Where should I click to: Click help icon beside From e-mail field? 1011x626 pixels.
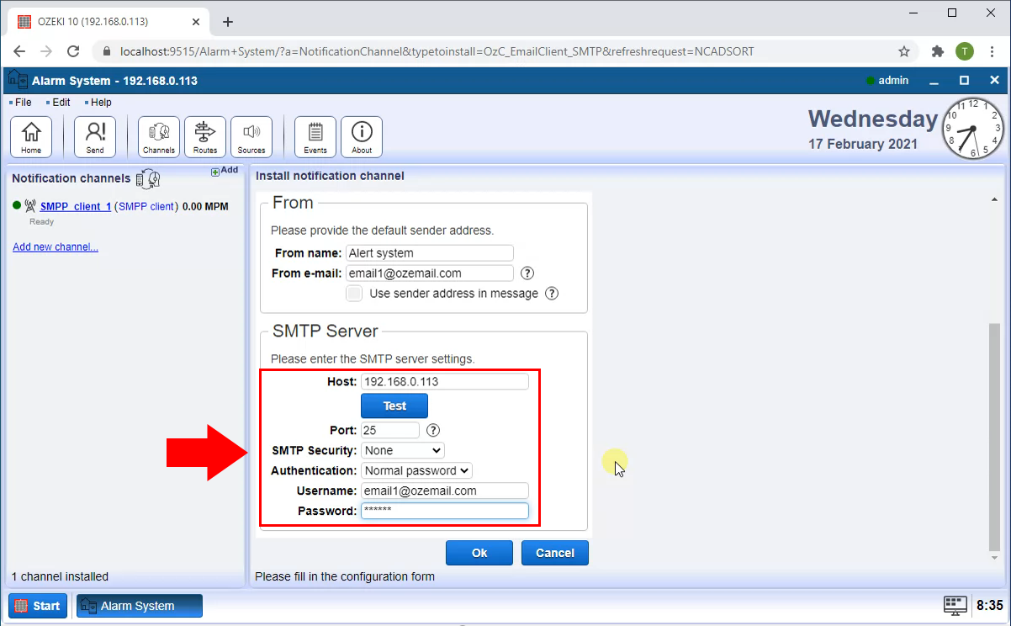[527, 273]
